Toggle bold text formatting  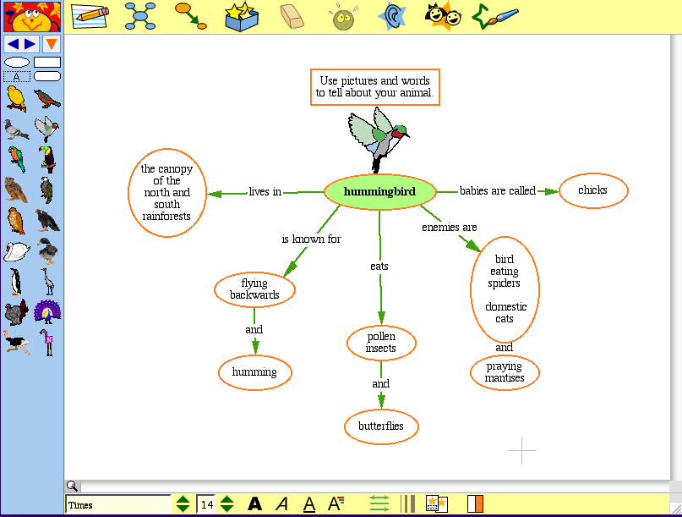point(254,503)
